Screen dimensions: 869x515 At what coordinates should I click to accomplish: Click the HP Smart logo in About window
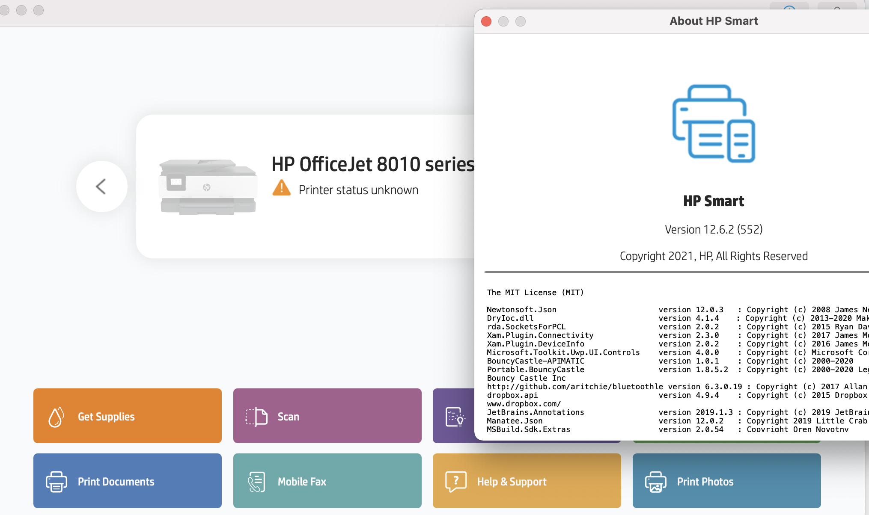[714, 124]
